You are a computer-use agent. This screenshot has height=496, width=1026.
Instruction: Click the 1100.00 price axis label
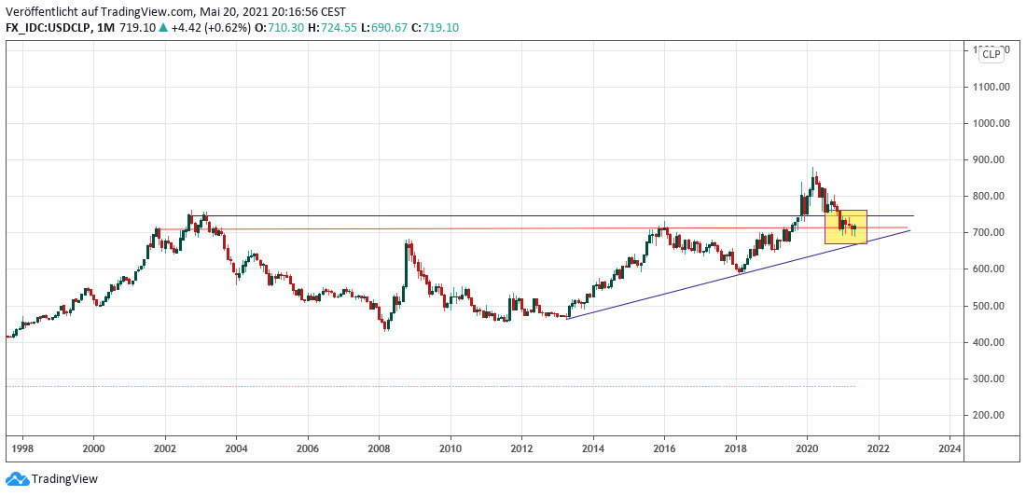992,87
